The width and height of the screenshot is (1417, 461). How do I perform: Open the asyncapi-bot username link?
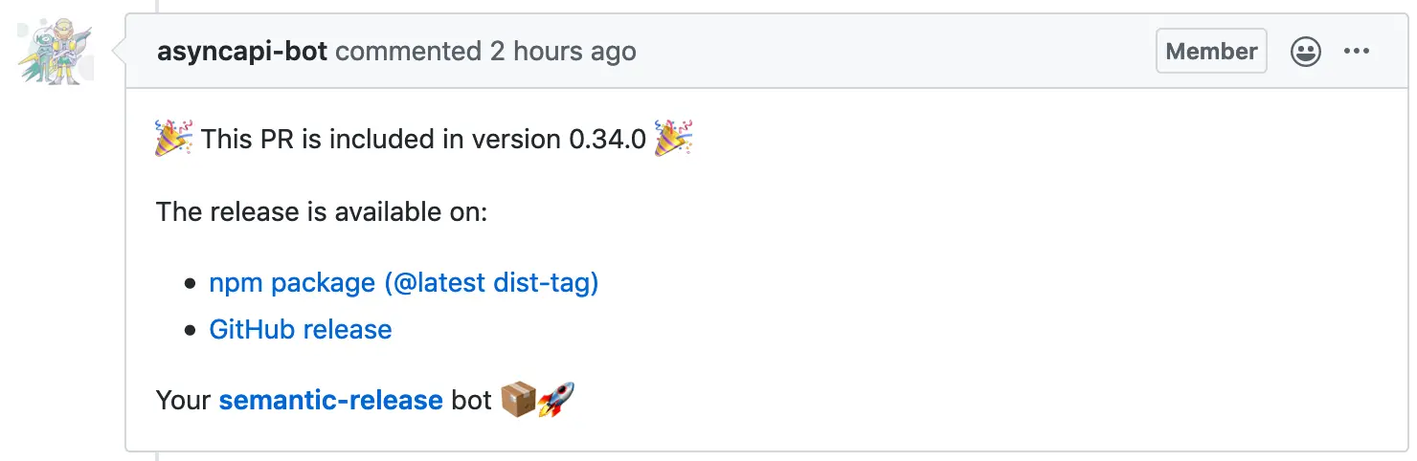click(242, 51)
